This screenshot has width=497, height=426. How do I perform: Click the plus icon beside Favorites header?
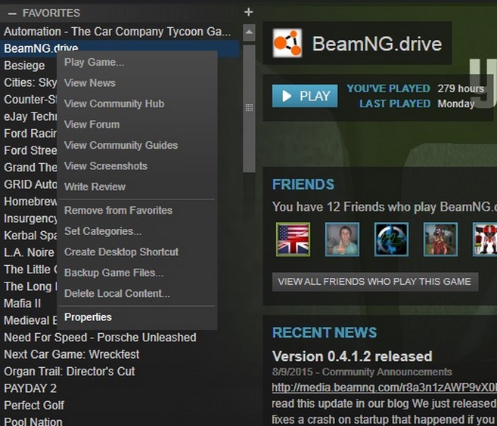(x=249, y=12)
